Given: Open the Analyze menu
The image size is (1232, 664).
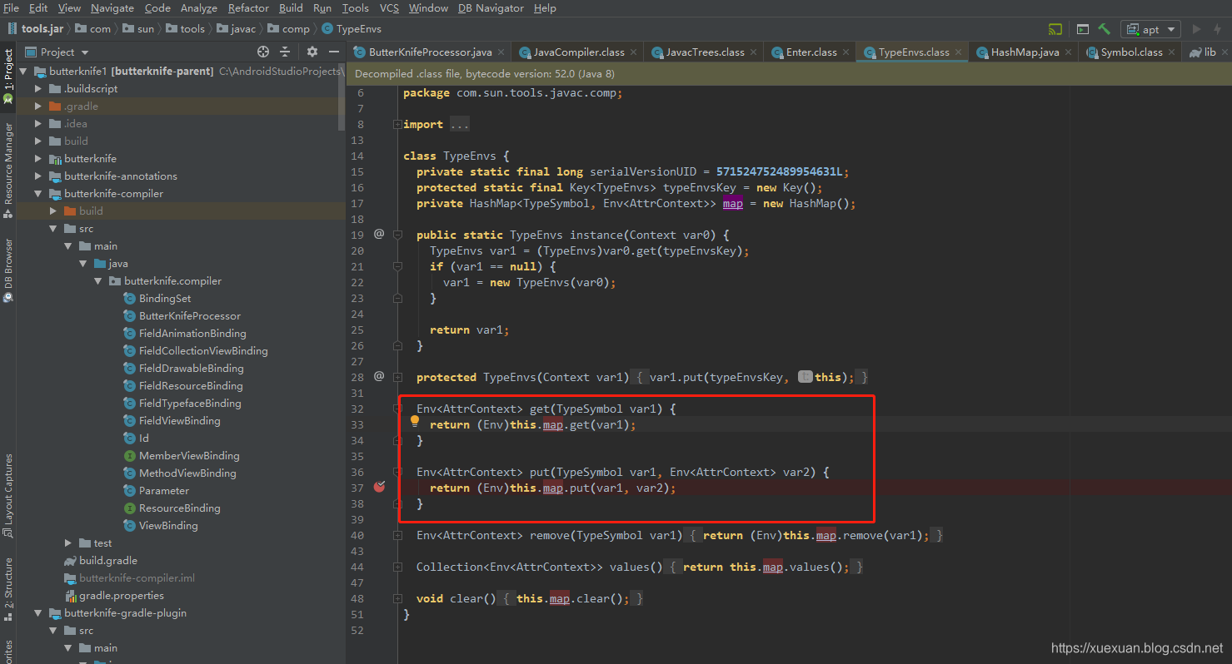Looking at the screenshot, I should tap(198, 7).
